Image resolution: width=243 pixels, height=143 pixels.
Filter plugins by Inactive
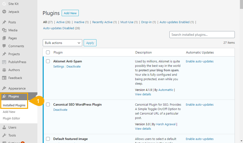(79, 22)
